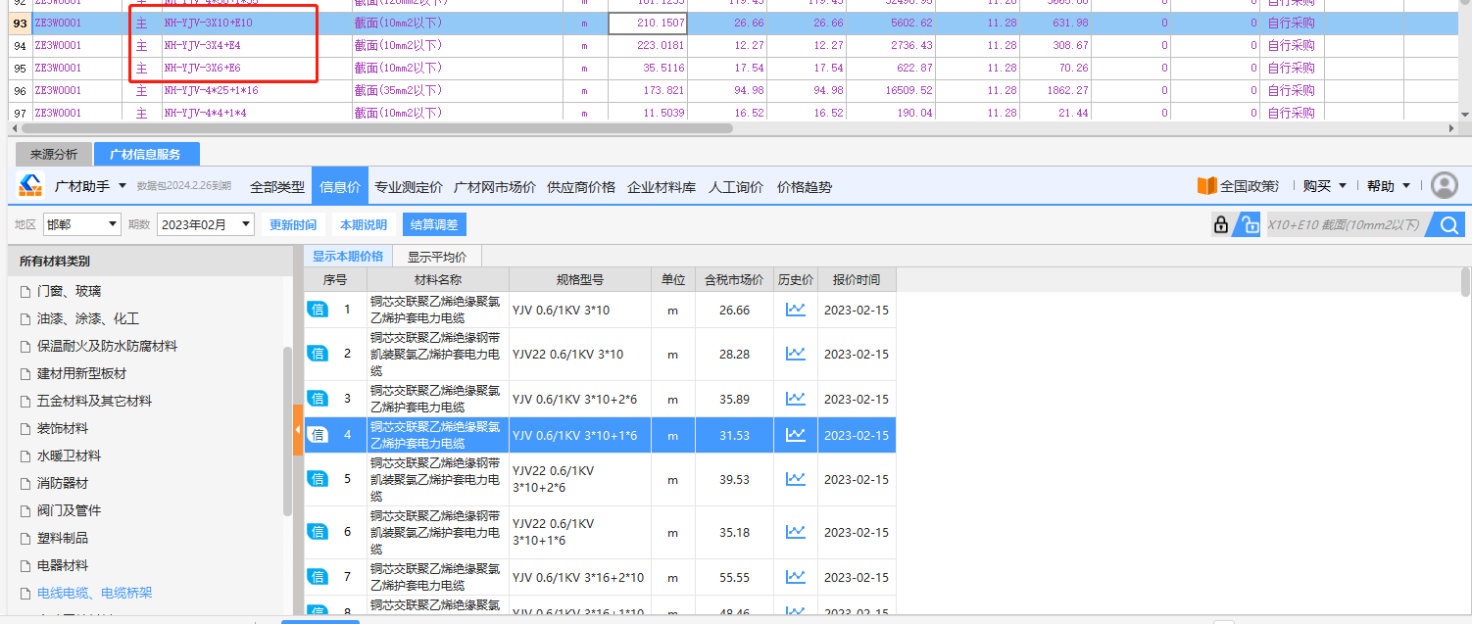Select the 消防器材 category
The image size is (1472, 624).
pos(63,483)
